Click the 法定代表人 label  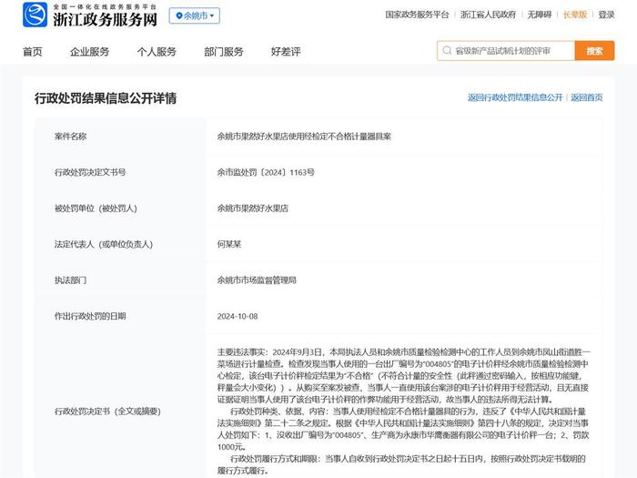104,244
